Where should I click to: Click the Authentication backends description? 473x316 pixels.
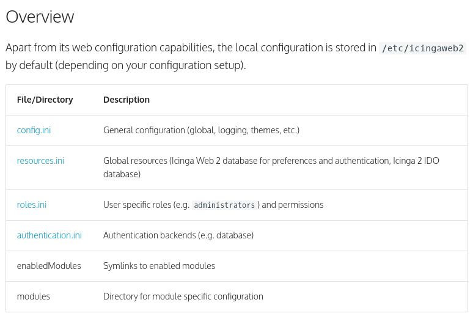tap(178, 235)
